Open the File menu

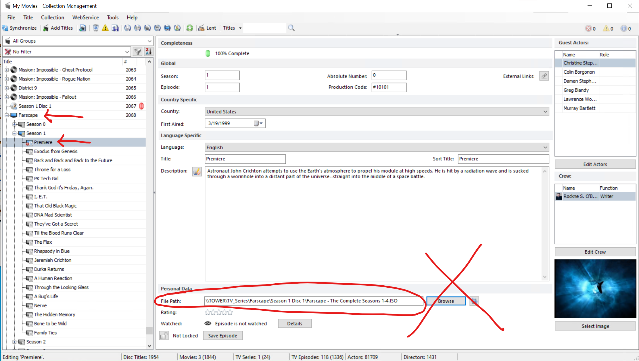pyautogui.click(x=11, y=17)
